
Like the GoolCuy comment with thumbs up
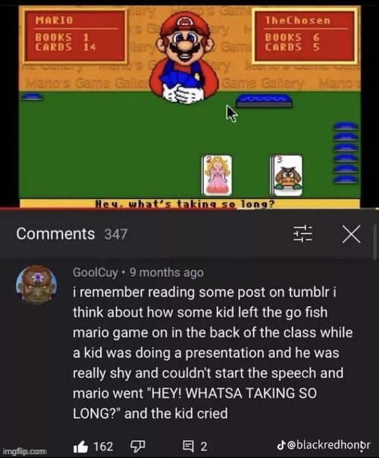(x=81, y=447)
